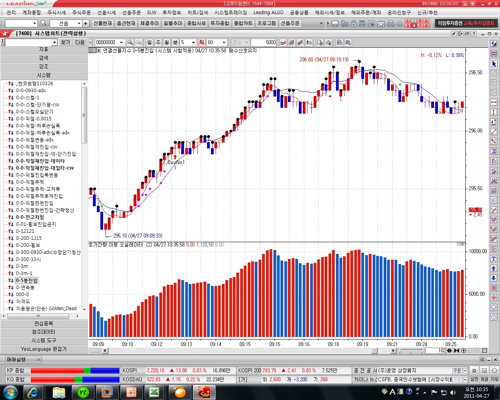Open the ELW menu
This screenshot has width=500, height=400.
(x=152, y=12)
